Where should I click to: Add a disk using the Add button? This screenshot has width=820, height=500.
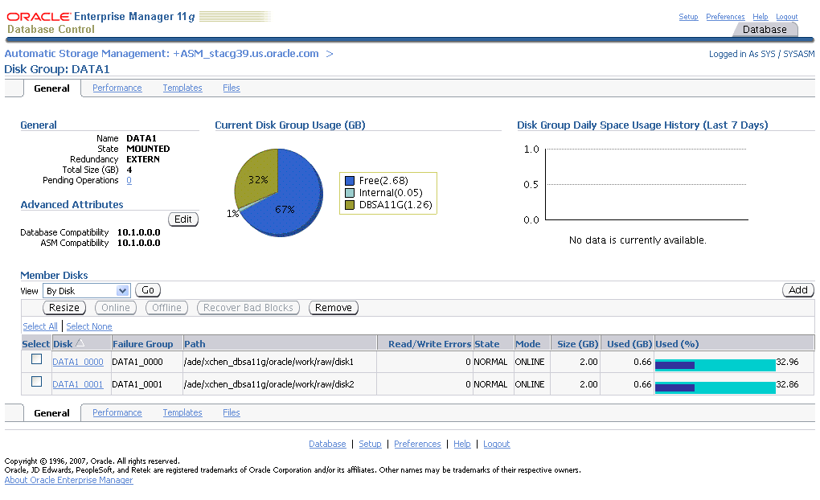[797, 290]
